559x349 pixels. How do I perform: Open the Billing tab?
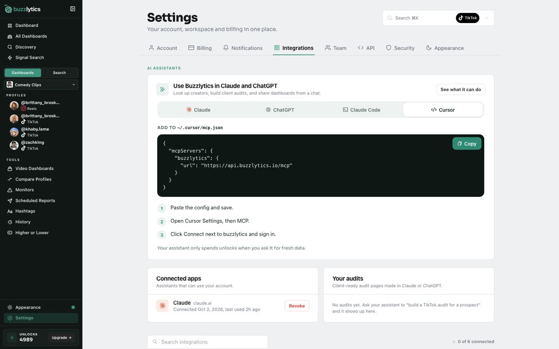pyautogui.click(x=200, y=48)
